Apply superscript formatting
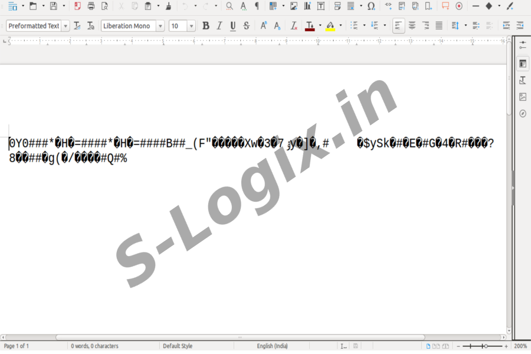 click(x=263, y=26)
